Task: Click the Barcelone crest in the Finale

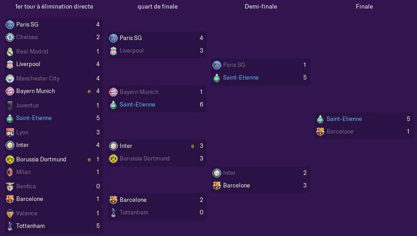Action: point(320,132)
